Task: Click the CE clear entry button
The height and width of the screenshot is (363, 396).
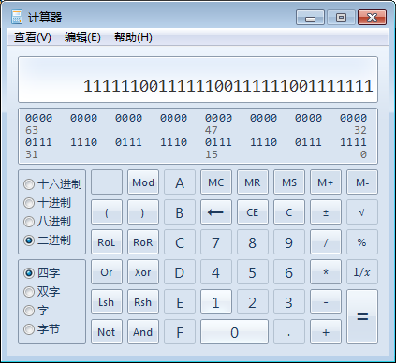Action: coord(253,212)
